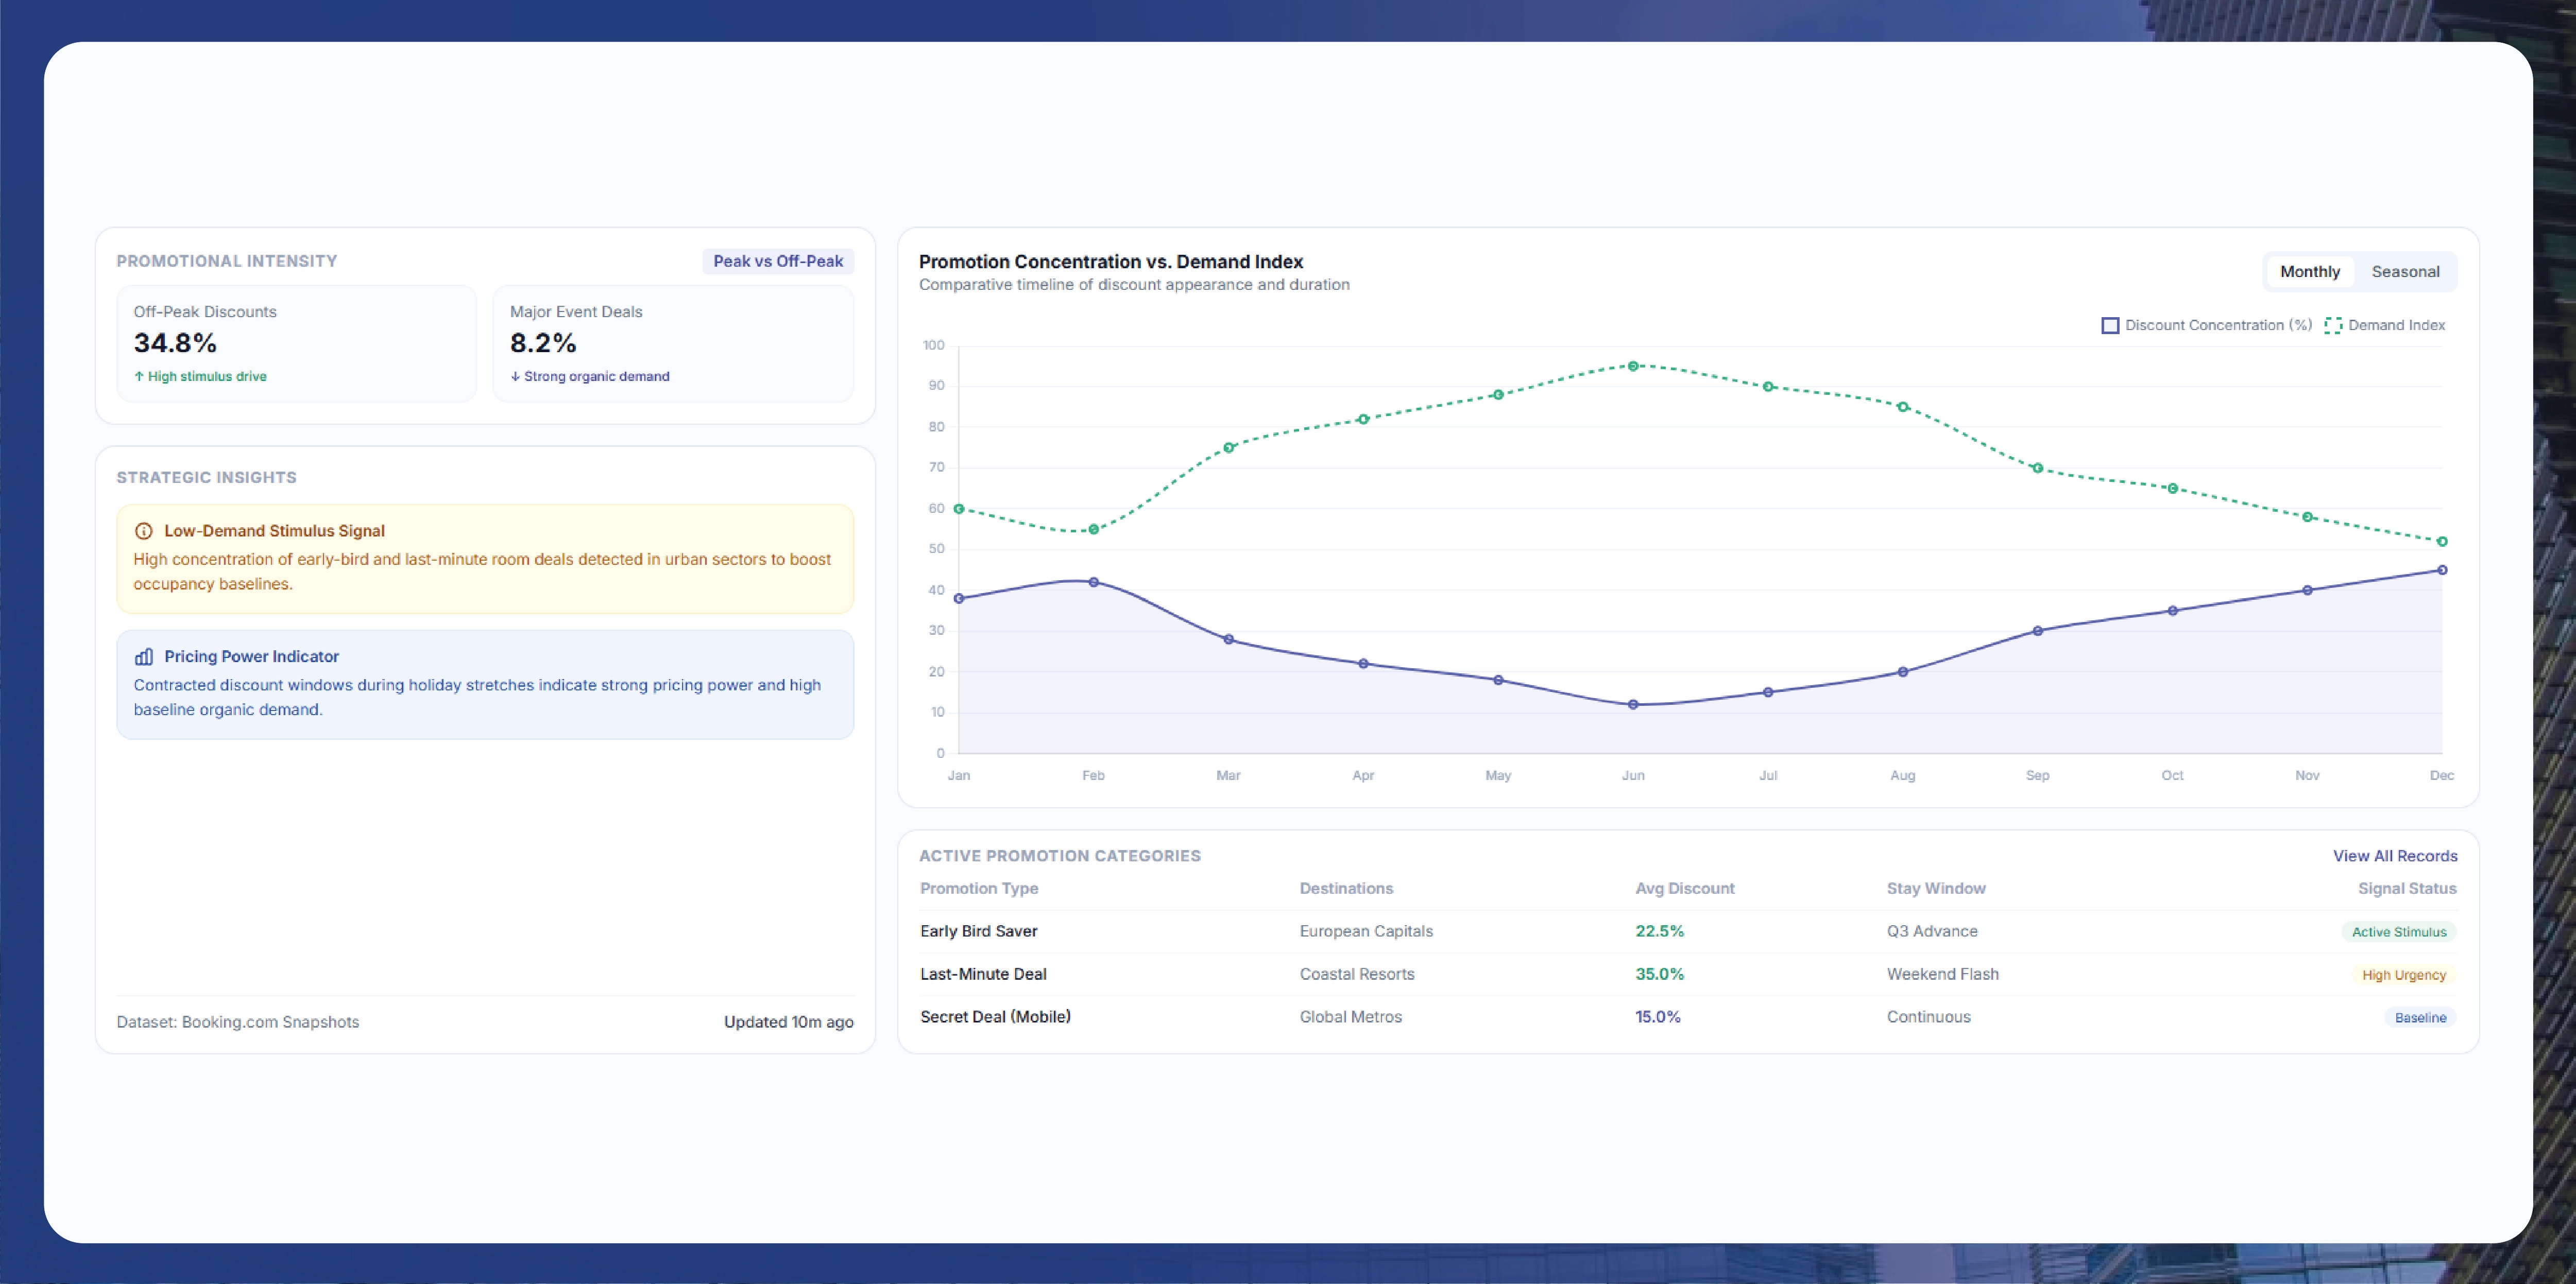Viewport: 2576px width, 1284px height.
Task: Click the Low-Demand Stimulus Signal info icon
Action: point(144,531)
